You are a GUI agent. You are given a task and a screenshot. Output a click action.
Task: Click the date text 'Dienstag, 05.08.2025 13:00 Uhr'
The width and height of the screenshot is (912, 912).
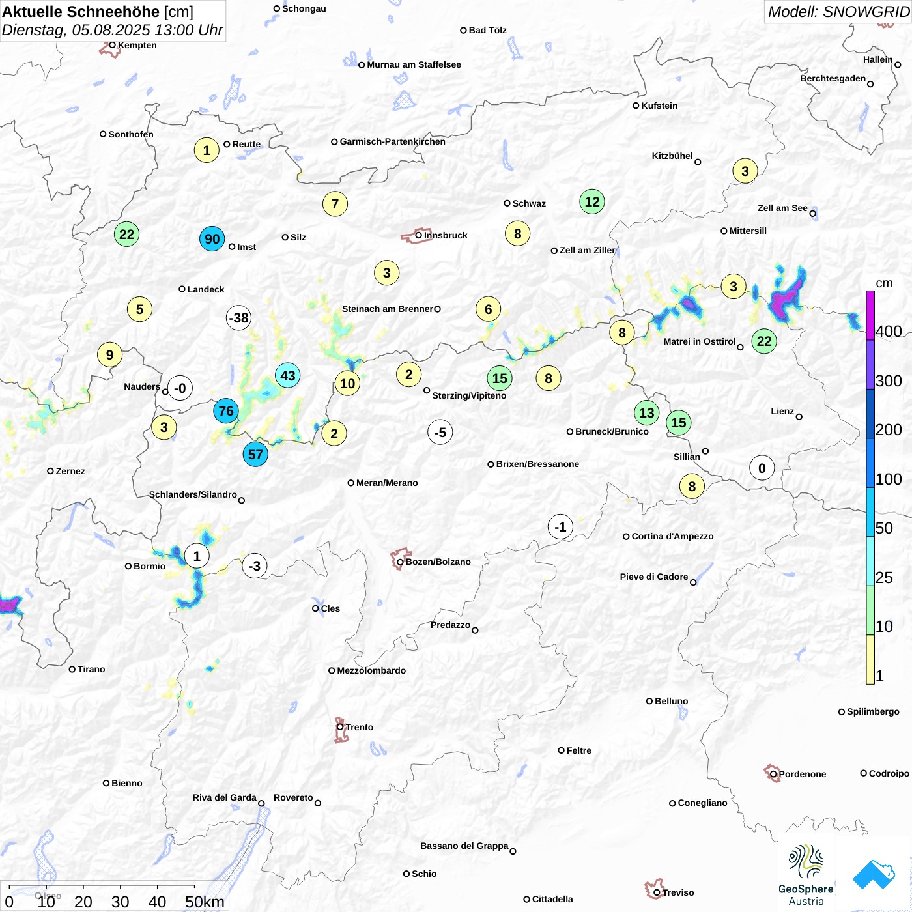coord(113,30)
